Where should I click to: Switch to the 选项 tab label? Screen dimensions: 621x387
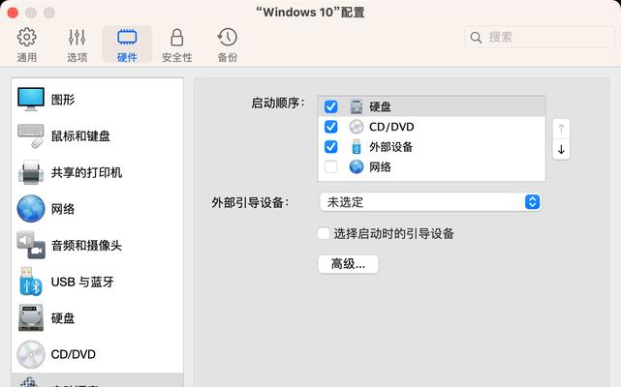[77, 58]
